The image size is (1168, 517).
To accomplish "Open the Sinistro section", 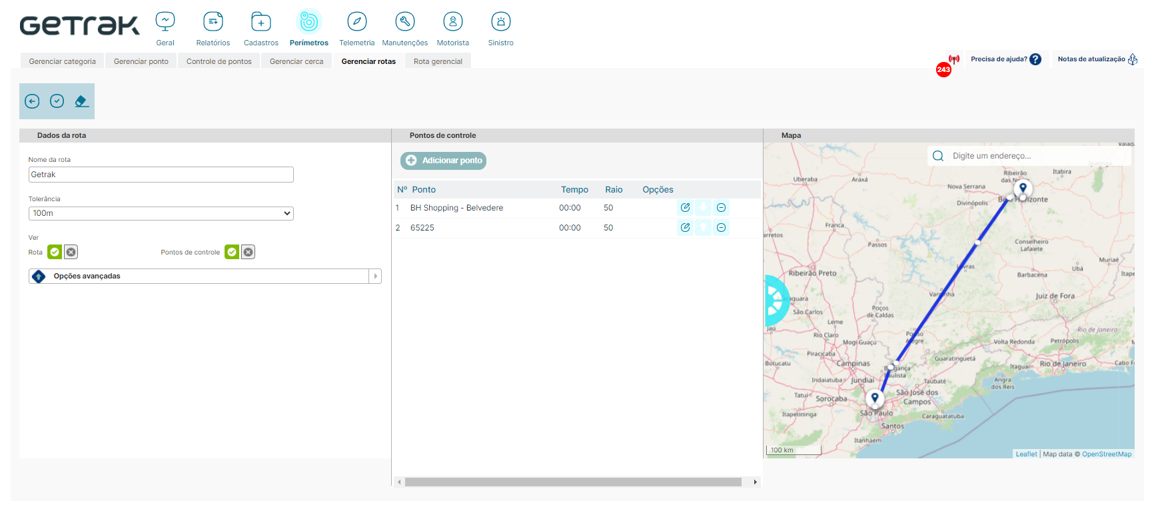I will tap(501, 21).
